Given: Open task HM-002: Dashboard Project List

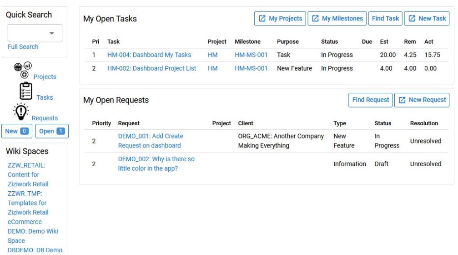Looking at the screenshot, I should pyautogui.click(x=151, y=68).
